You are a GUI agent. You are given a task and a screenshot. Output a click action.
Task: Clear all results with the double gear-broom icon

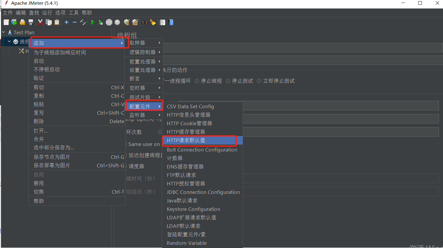click(135, 22)
